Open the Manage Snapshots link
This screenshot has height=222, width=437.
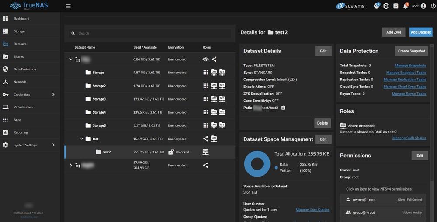(410, 66)
